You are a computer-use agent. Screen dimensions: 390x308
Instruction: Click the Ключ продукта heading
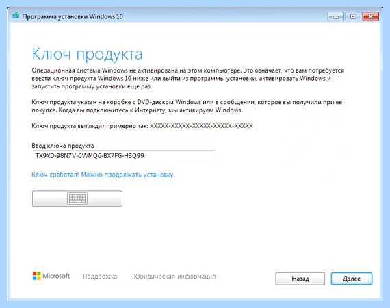pyautogui.click(x=88, y=54)
